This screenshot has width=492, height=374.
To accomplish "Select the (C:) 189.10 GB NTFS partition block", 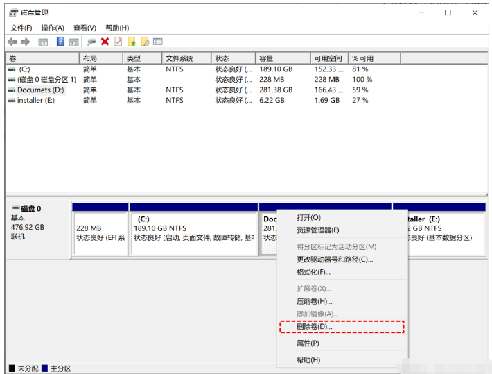I will (x=193, y=232).
